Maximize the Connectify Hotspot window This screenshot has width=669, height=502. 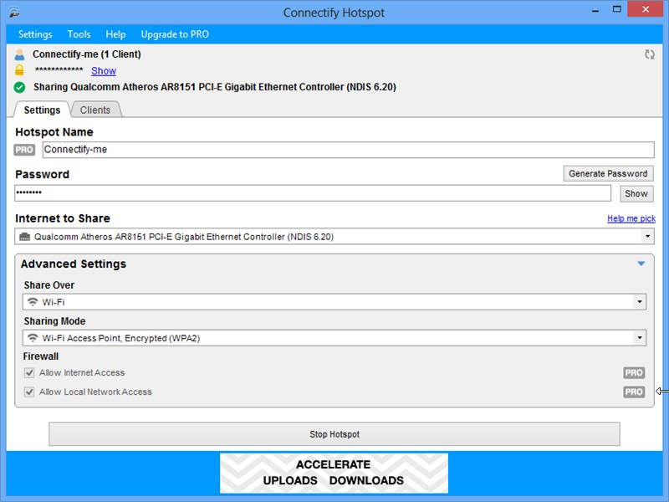point(617,9)
